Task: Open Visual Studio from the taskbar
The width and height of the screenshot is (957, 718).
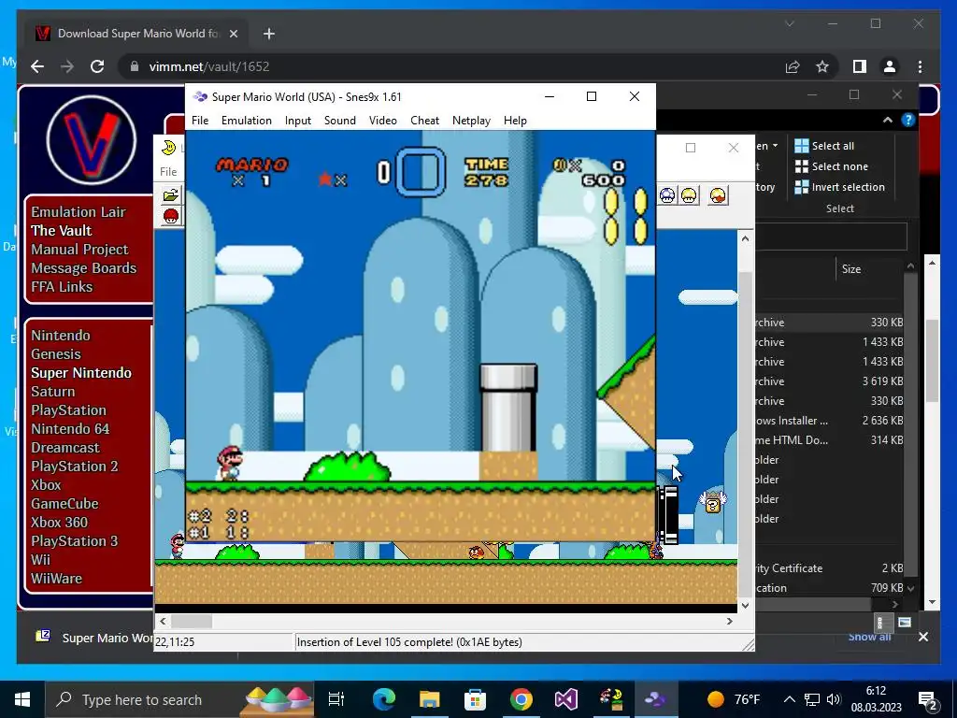Action: pyautogui.click(x=565, y=699)
